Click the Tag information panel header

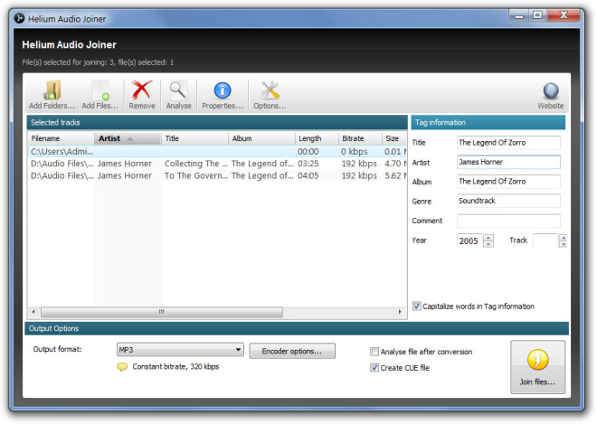point(488,123)
